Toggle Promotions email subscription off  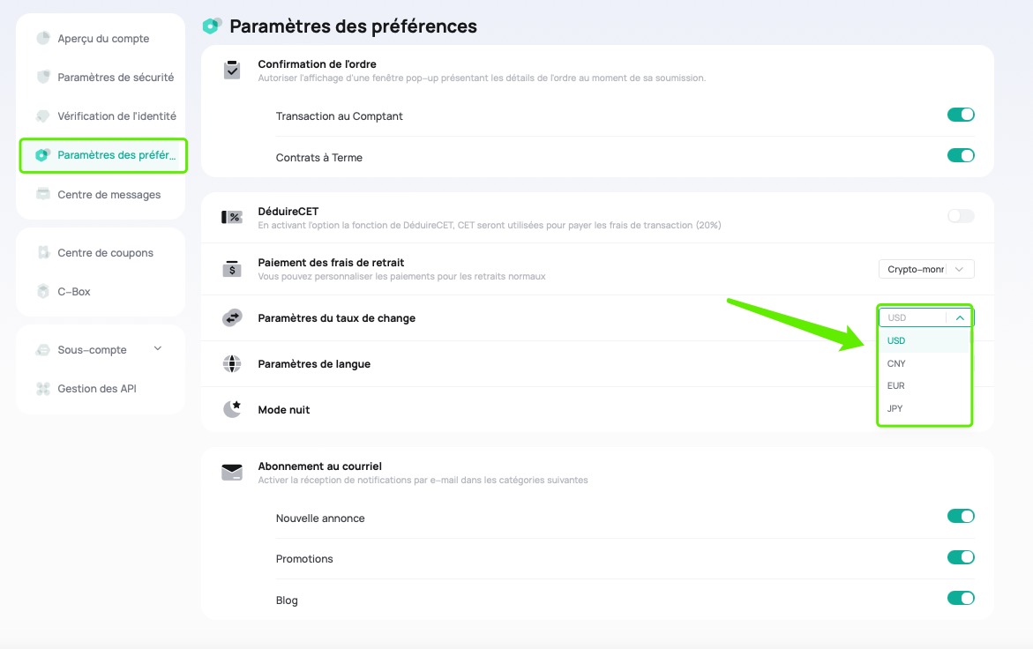click(x=961, y=557)
